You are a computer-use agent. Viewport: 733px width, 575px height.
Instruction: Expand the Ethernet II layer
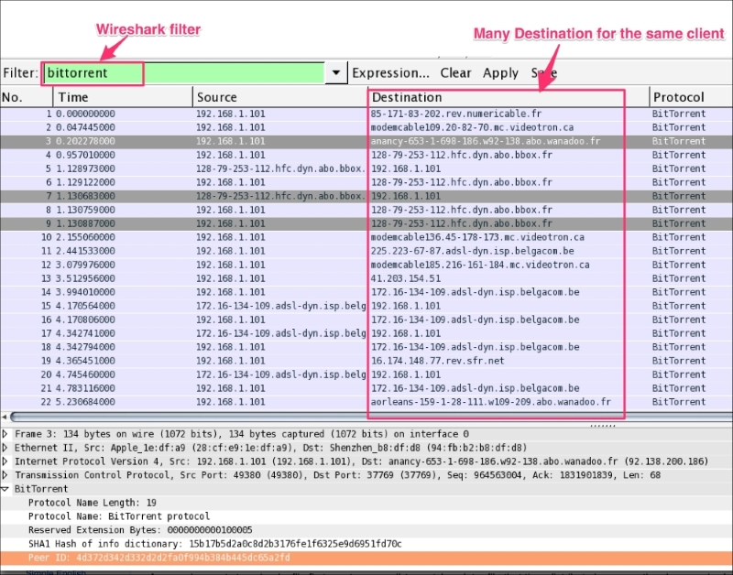click(5, 448)
